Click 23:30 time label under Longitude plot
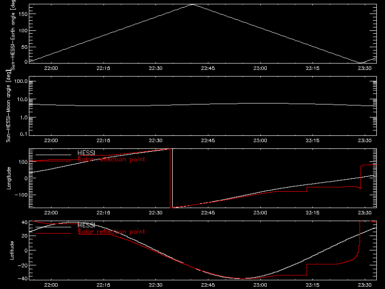The image size is (385, 289). [365, 213]
